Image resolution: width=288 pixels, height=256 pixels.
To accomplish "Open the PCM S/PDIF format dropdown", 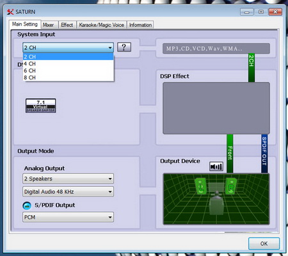I will tap(68, 217).
